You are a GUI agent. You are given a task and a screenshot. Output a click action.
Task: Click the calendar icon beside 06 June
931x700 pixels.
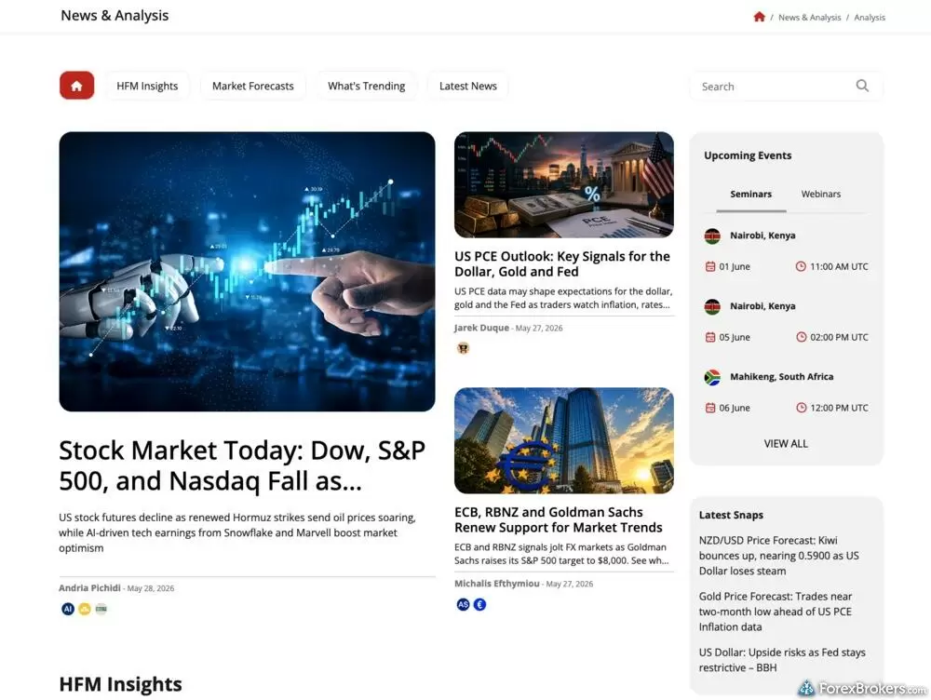point(709,408)
